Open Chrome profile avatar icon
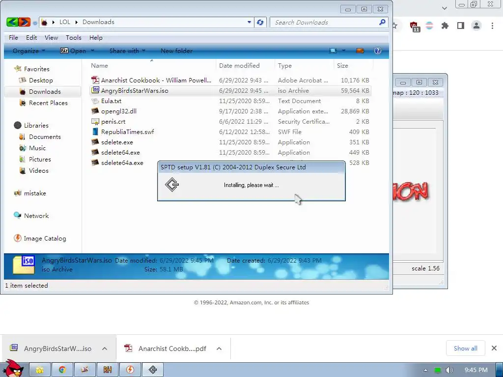Image resolution: width=503 pixels, height=377 pixels. coord(476,26)
